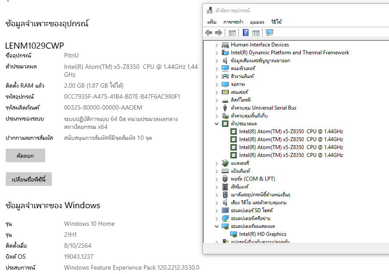Click the คิวงานพิมพ์ printer queue icon
Image resolution: width=389 pixels, height=274 pixels.
pos(225,76)
